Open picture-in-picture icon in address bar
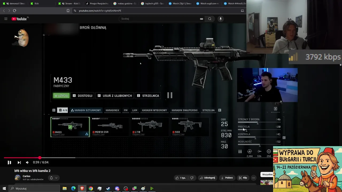 (242, 11)
